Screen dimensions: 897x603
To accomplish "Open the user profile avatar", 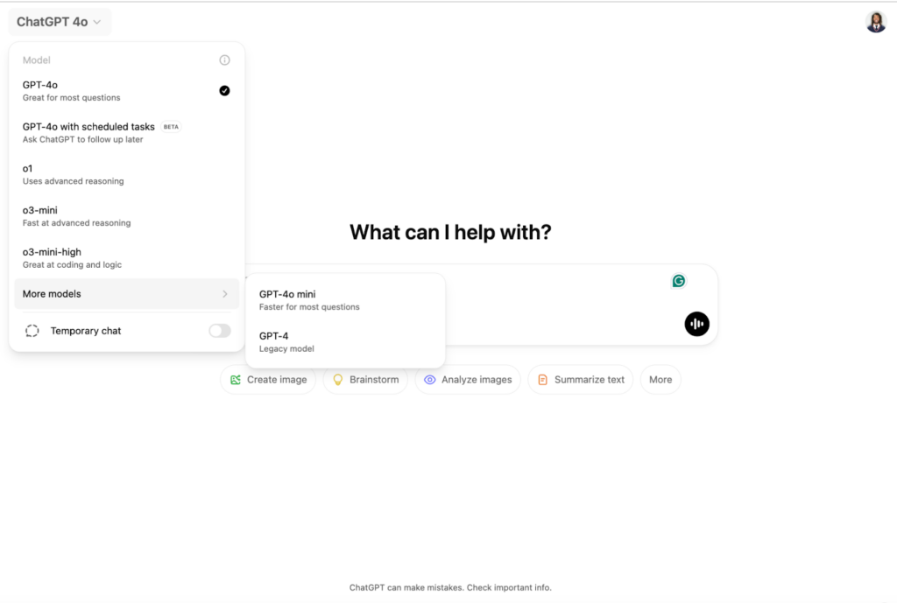I will [x=875, y=22].
